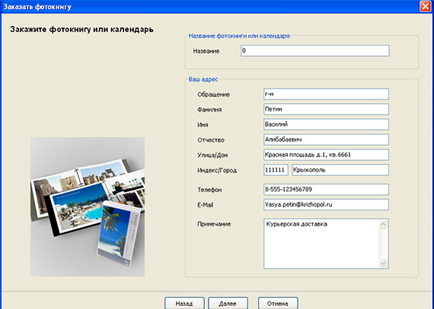Click the photobook preview image
The image size is (434, 309).
[88, 207]
